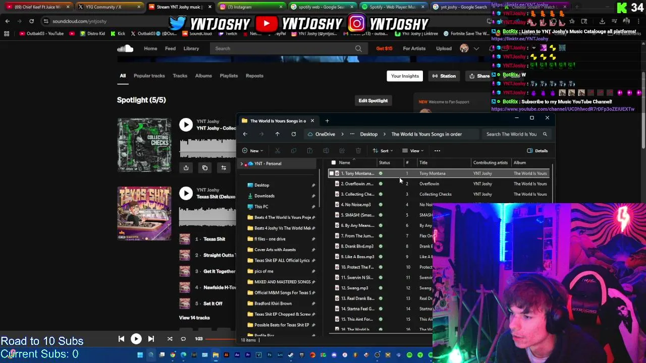Click the Station button

pos(444,76)
